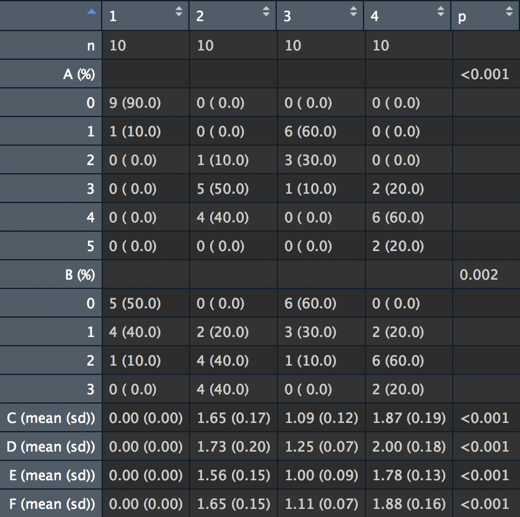Select '4 (40.0)' in B row 3
This screenshot has width=520, height=517.
click(233, 389)
